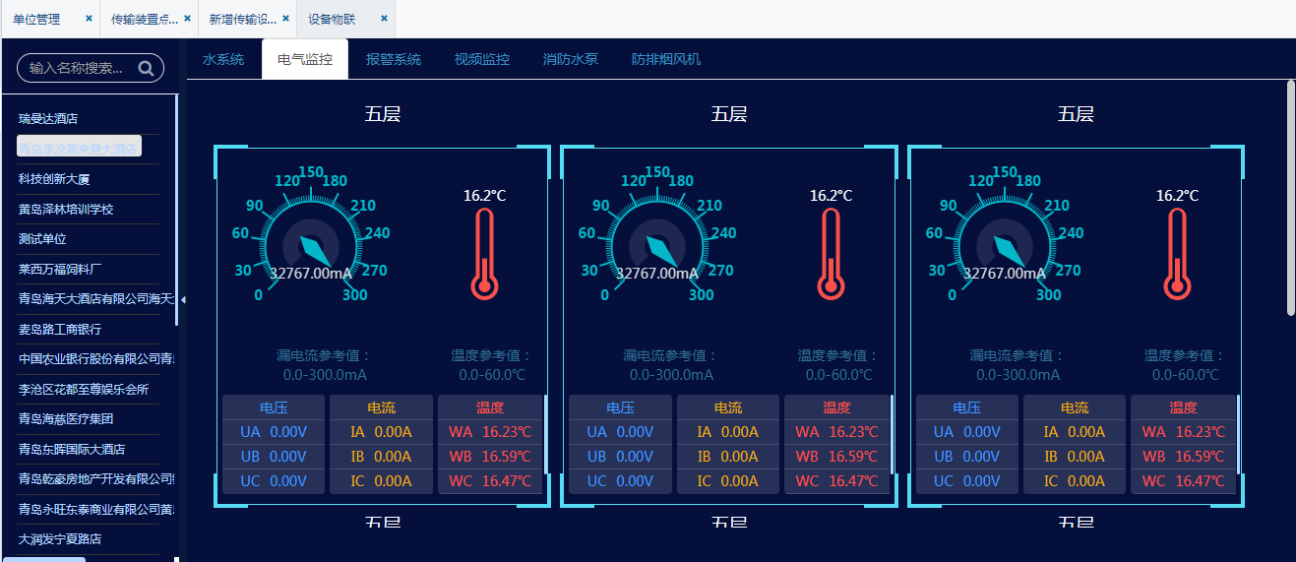The image size is (1296, 562).
Task: Select 测试单位 in the unit list
Action: click(42, 239)
